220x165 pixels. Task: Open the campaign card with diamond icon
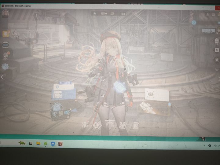[64, 87]
